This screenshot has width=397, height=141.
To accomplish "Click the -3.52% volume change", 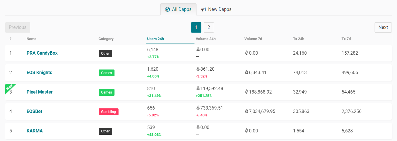I will coord(201,76).
